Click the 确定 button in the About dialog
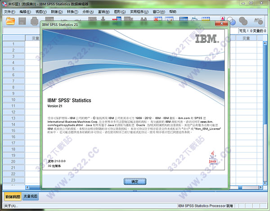This screenshot has height=211, width=270. pos(135,182)
